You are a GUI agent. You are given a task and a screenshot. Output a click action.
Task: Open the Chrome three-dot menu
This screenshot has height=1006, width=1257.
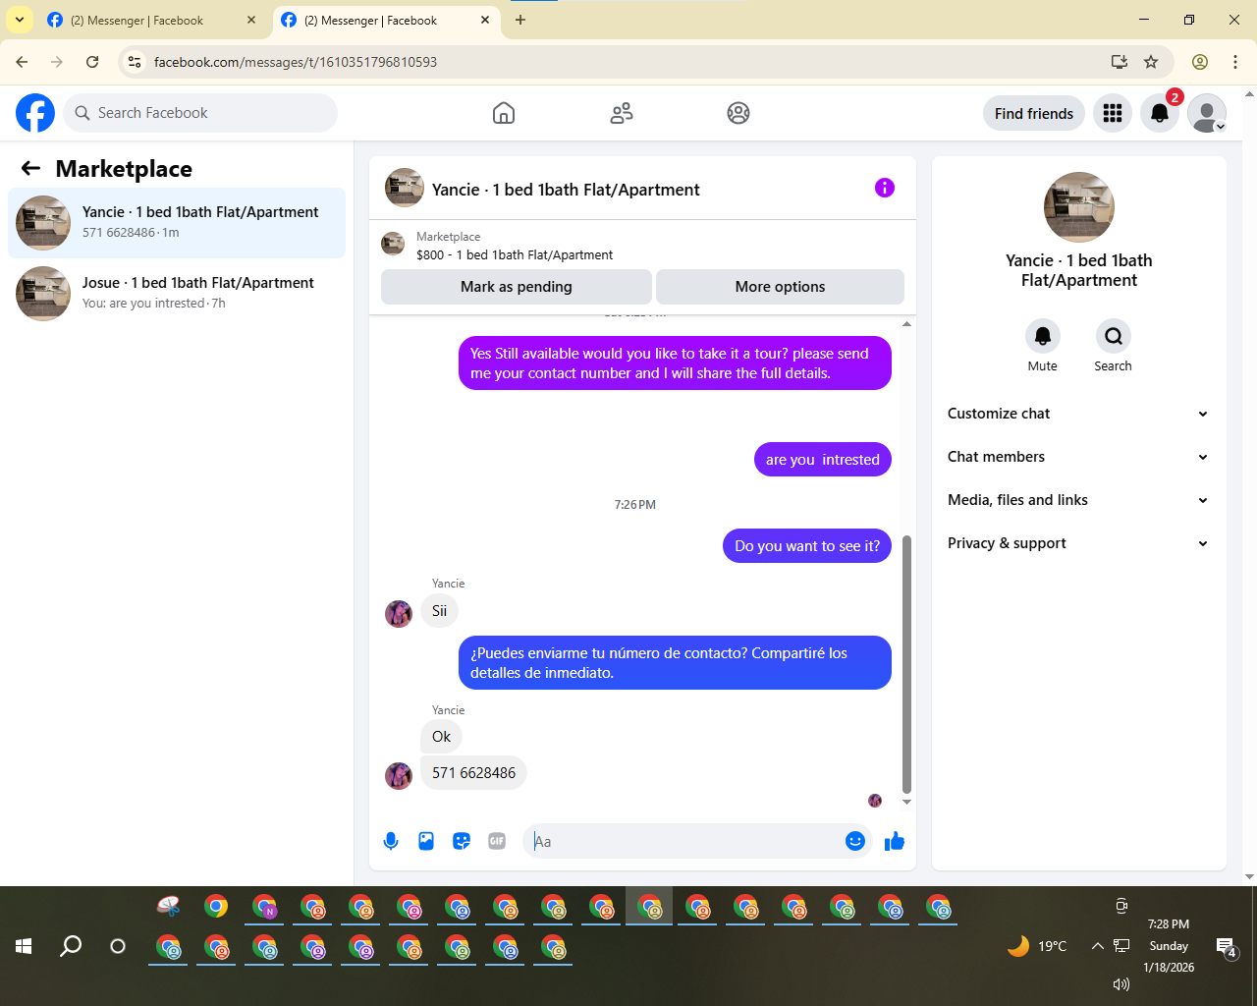click(x=1235, y=62)
